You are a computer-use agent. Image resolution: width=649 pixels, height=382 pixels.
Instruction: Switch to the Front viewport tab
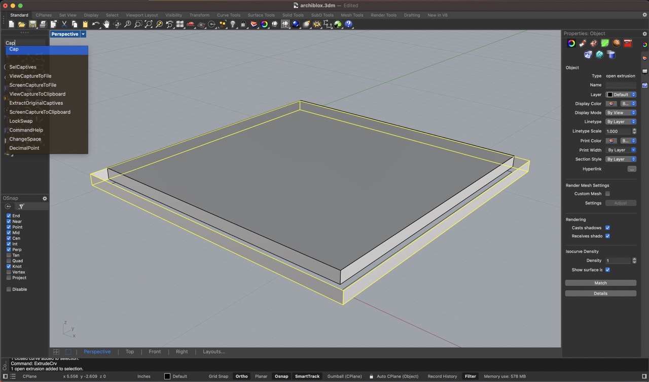click(155, 352)
